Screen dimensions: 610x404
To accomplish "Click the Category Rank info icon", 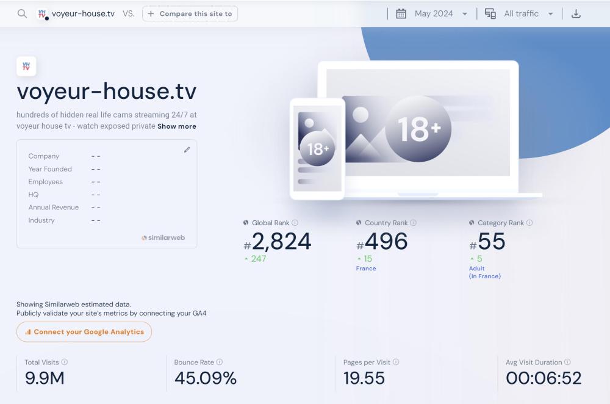I will click(x=529, y=223).
